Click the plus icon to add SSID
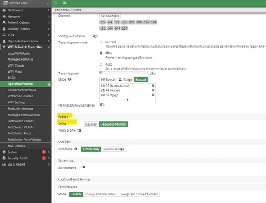 click(127, 100)
